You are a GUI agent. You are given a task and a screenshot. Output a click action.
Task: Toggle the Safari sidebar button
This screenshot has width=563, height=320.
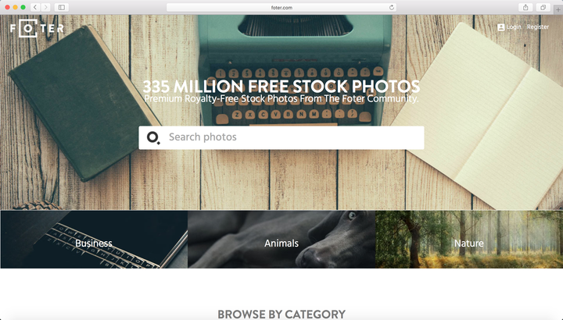click(x=62, y=7)
